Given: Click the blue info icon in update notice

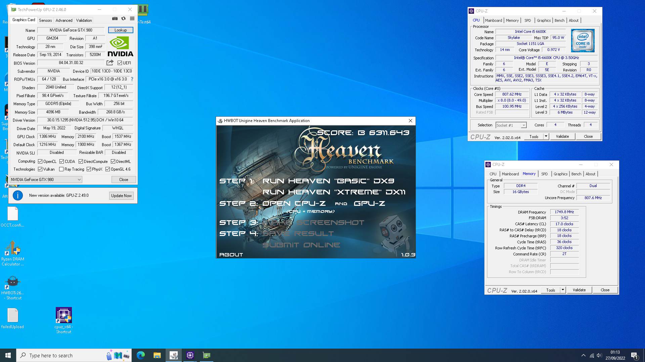Looking at the screenshot, I should click(18, 195).
